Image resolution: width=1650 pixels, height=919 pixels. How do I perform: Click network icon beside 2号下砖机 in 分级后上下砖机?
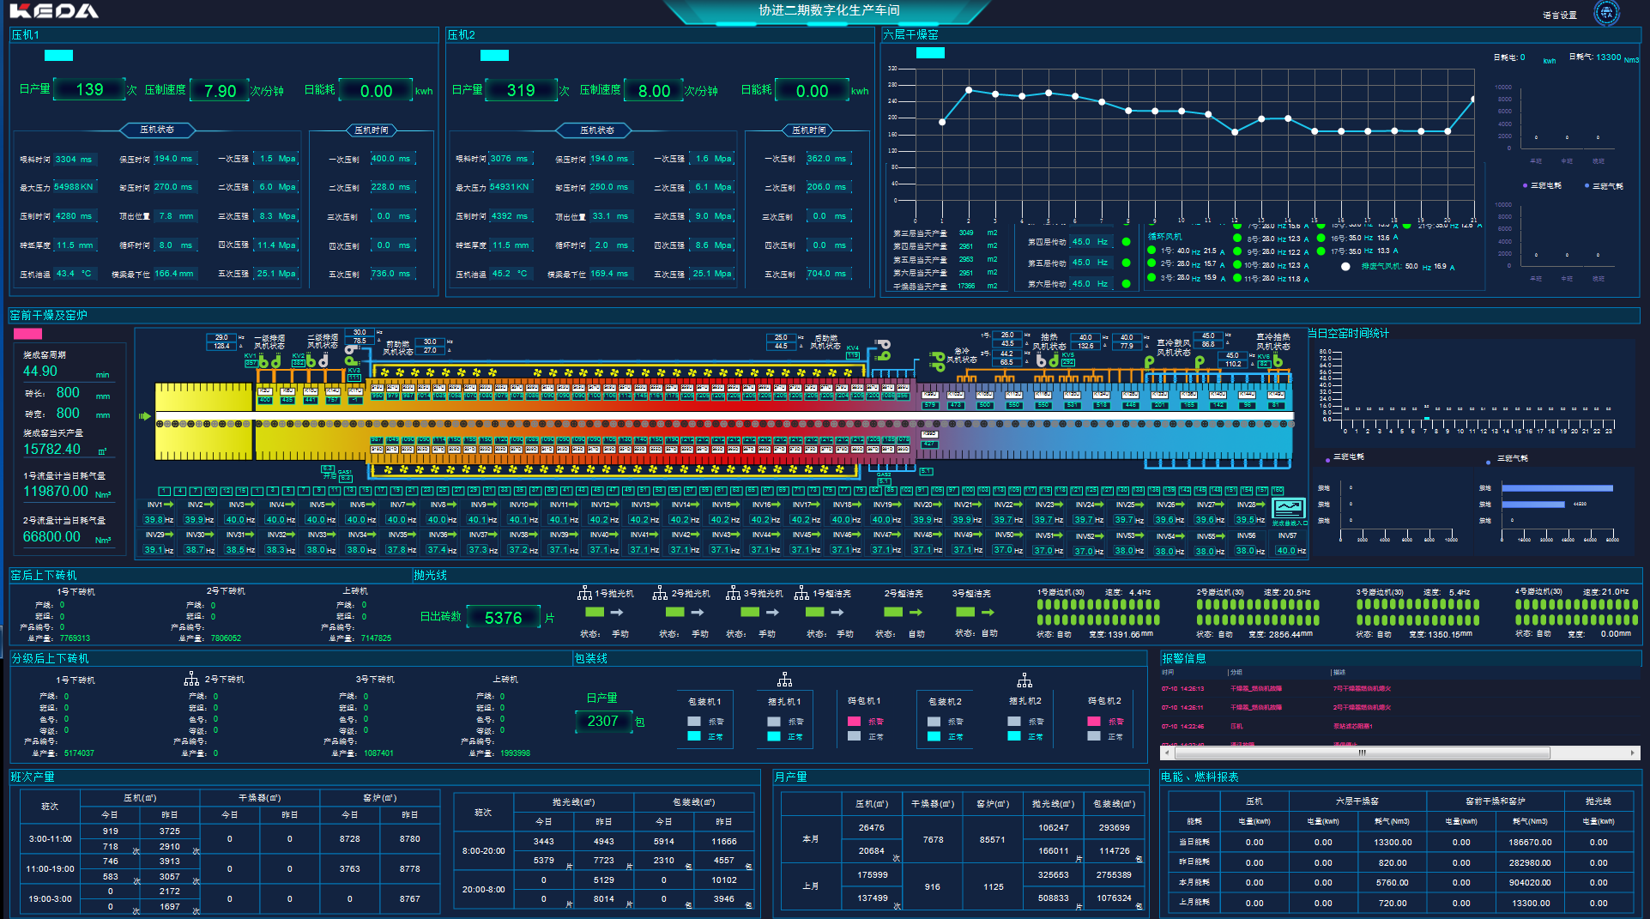point(191,679)
